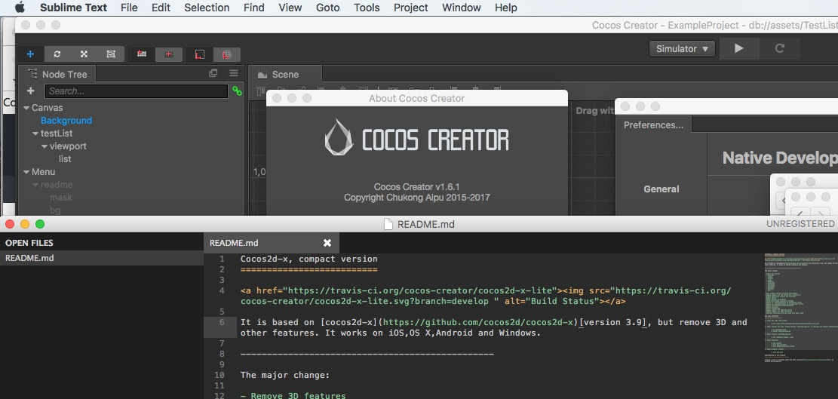Open the Window menu

pos(461,8)
